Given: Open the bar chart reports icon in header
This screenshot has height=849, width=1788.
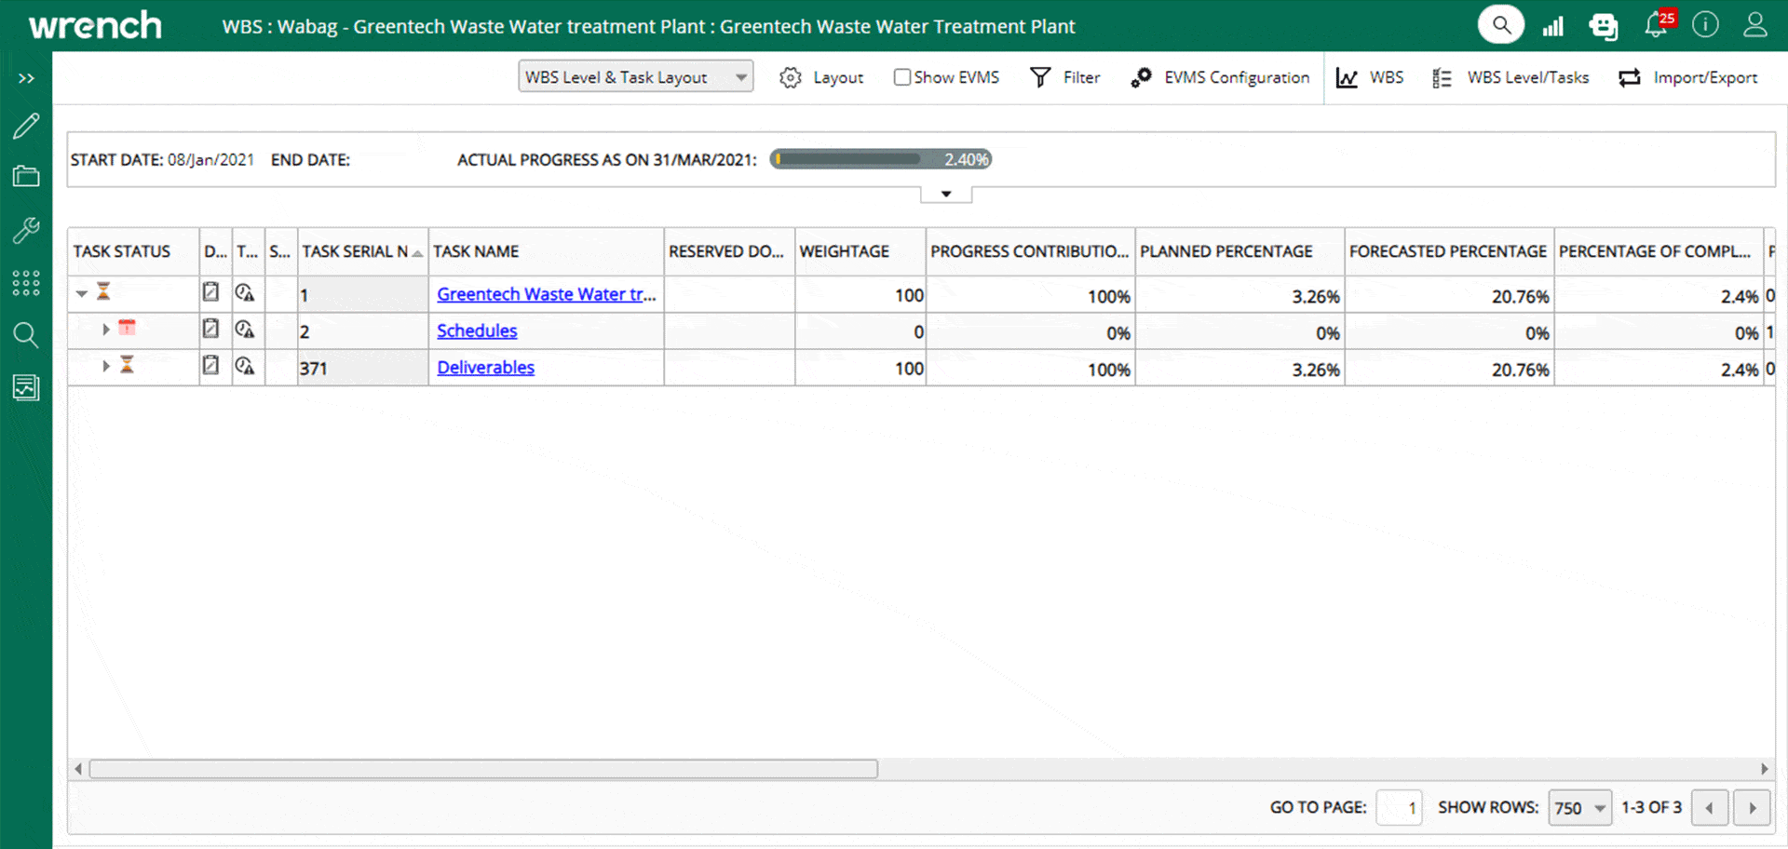Looking at the screenshot, I should coord(1552,26).
